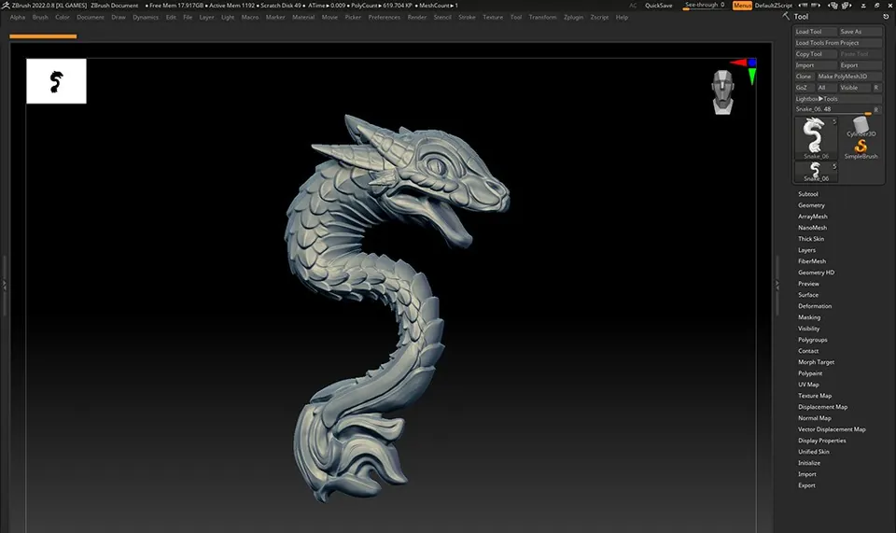Click the first layout arrows icon beside DefaultZScript
This screenshot has height=533, width=896.
click(x=801, y=6)
